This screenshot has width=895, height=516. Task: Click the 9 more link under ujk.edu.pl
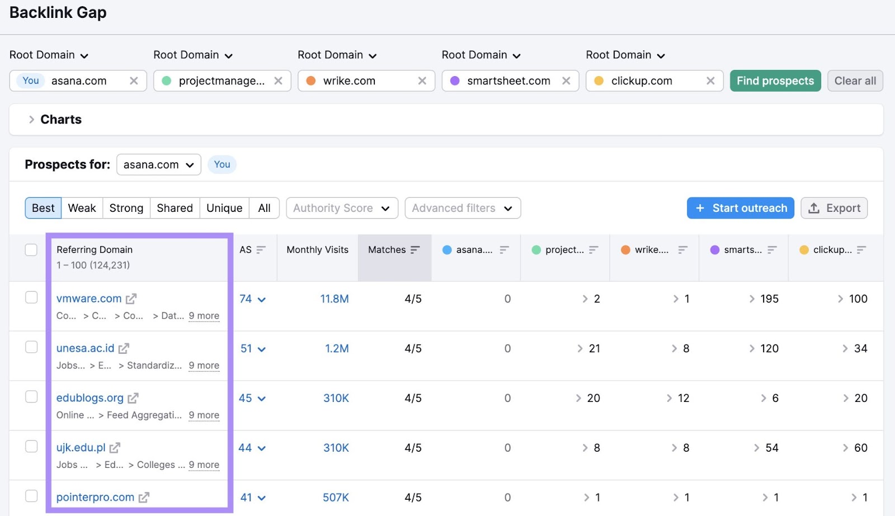point(204,465)
